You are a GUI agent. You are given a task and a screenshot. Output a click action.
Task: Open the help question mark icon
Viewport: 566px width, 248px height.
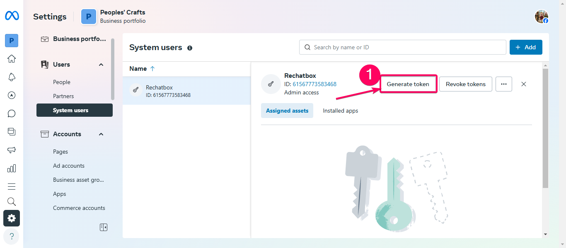click(12, 236)
